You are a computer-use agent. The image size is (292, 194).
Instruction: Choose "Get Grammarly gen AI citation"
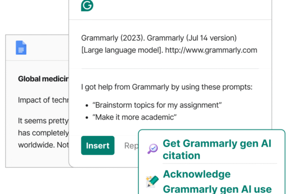click(217, 149)
